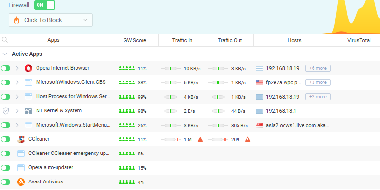The image size is (380, 190).
Task: Collapse the Active Apps section
Action: pos(5,54)
